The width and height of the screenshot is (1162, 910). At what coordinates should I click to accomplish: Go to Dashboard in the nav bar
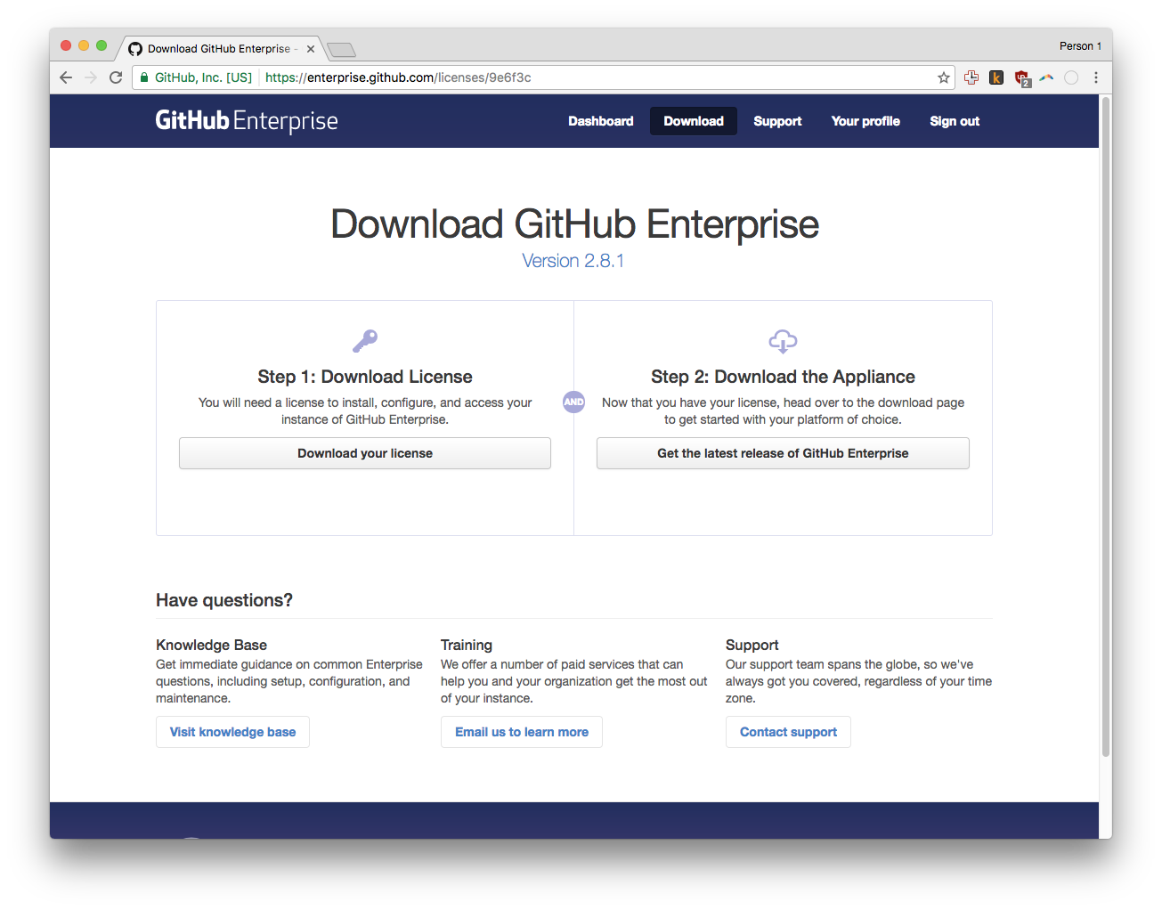coord(601,121)
